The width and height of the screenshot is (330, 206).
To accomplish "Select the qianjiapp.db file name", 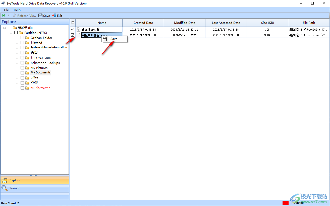I will pyautogui.click(x=90, y=30).
